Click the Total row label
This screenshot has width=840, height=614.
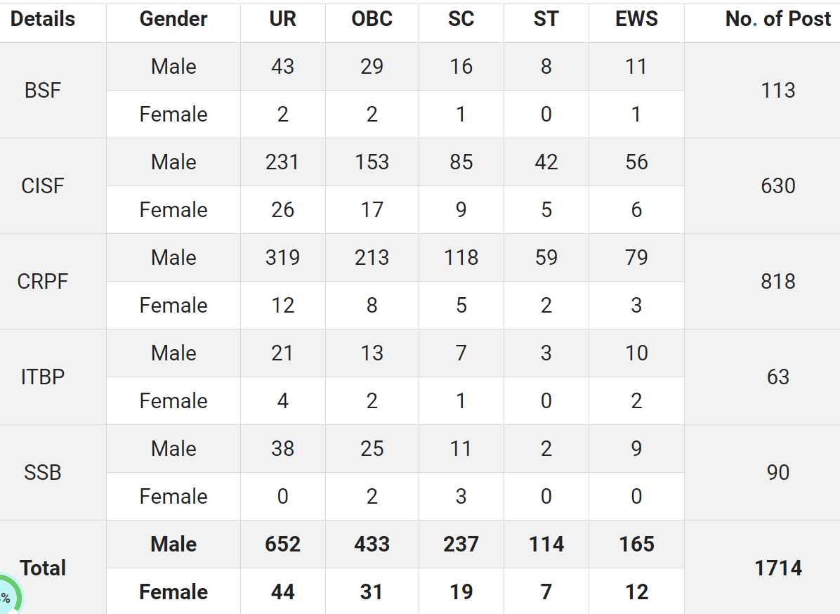[43, 568]
